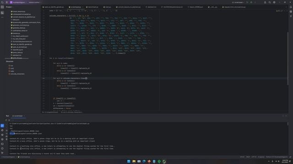Open Search Everywhere magnifier
This screenshot has height=164, width=293.
(270, 2)
